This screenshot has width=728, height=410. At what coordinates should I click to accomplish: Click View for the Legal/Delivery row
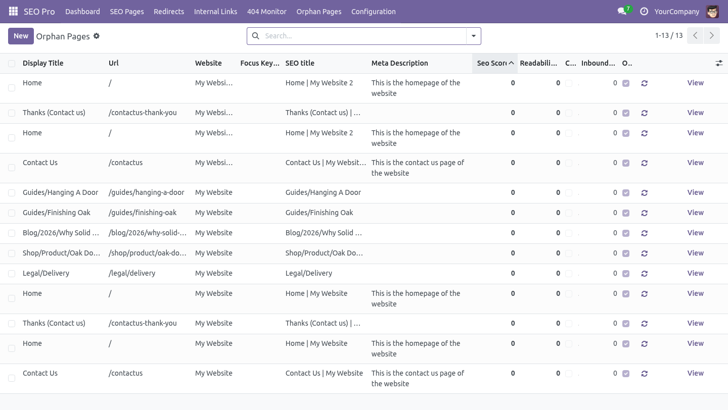pyautogui.click(x=695, y=273)
